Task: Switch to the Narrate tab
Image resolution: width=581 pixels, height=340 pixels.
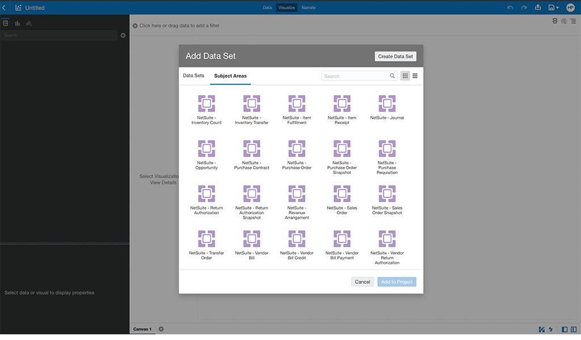Action: click(308, 7)
